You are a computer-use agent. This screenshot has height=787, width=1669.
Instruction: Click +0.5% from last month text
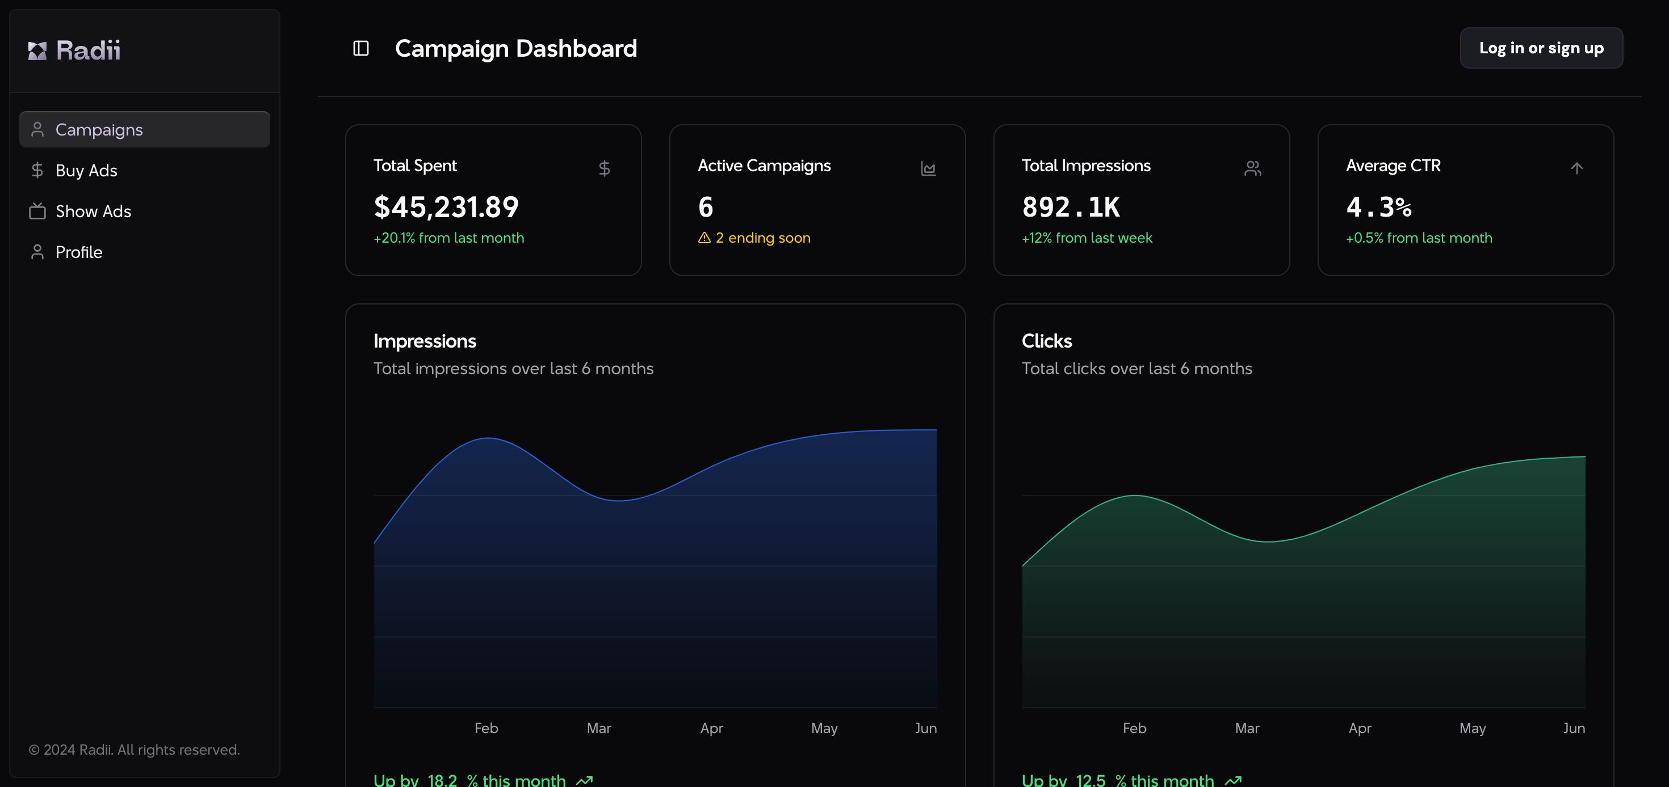click(x=1420, y=238)
